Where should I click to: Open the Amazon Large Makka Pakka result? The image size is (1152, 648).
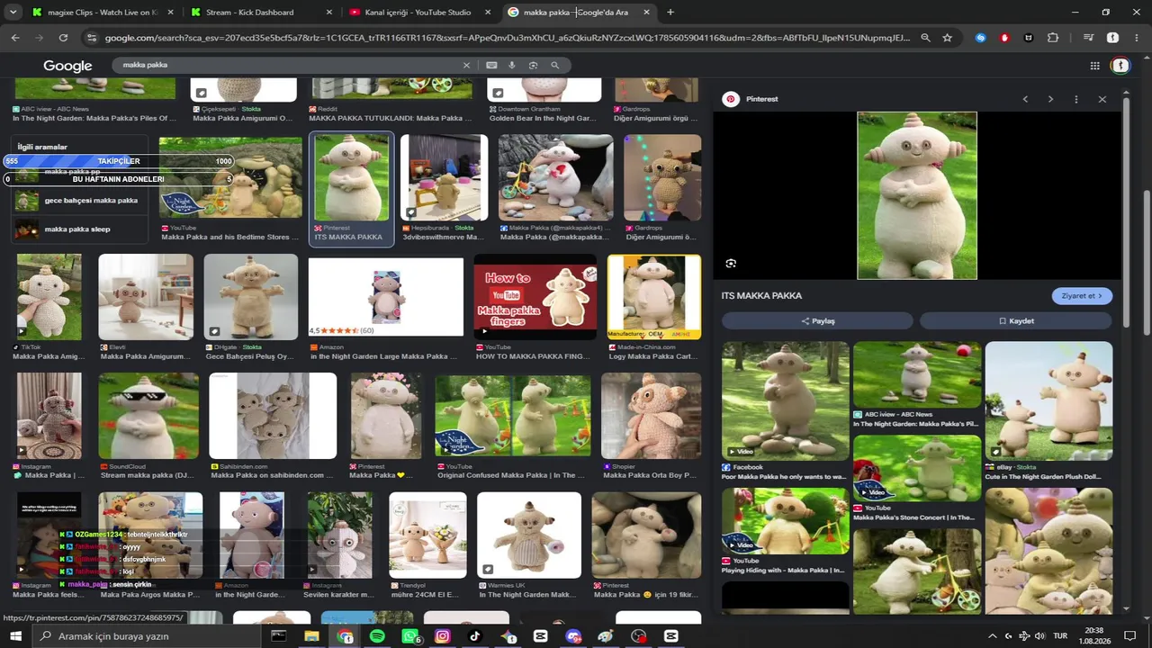coord(386,298)
